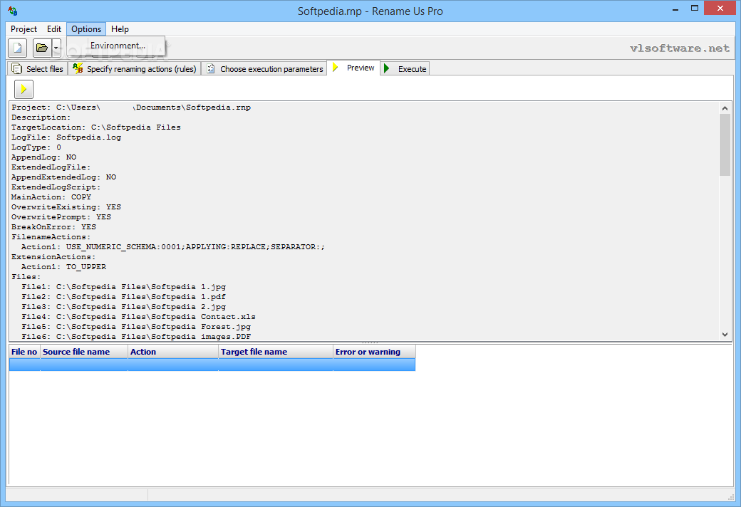Click the 'OverwriteExisting: YES' line

(x=66, y=207)
